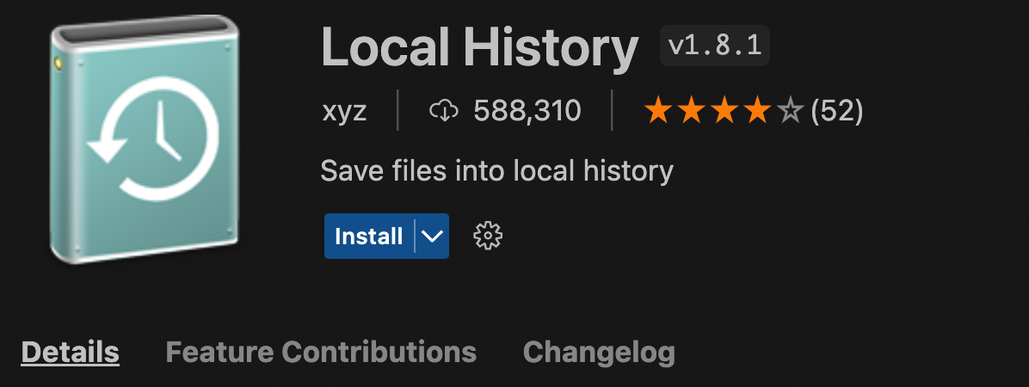This screenshot has height=387, width=1029.
Task: Click the yellow light on the drive logo
Action: coord(59,63)
